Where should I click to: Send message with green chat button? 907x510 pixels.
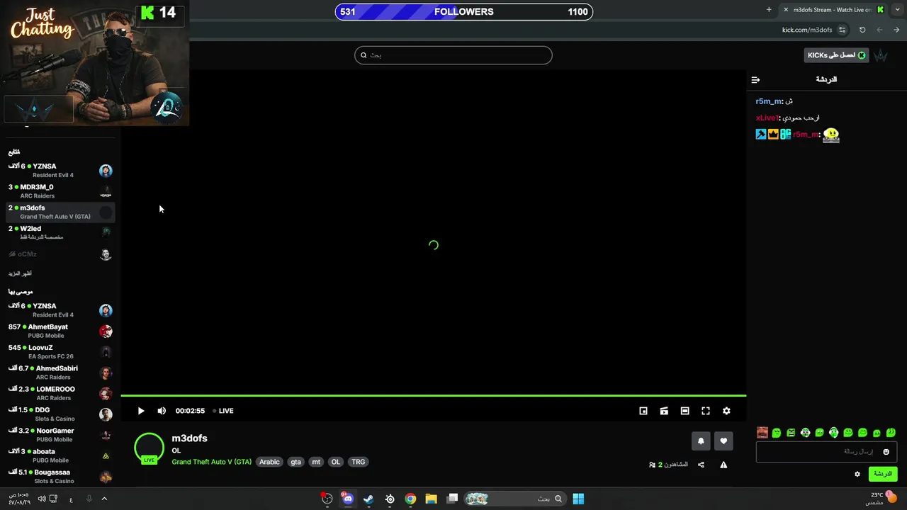coord(883,474)
